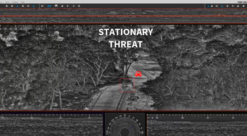Click the small circle icon on main view
The image size is (247, 136).
[x=39, y=29]
